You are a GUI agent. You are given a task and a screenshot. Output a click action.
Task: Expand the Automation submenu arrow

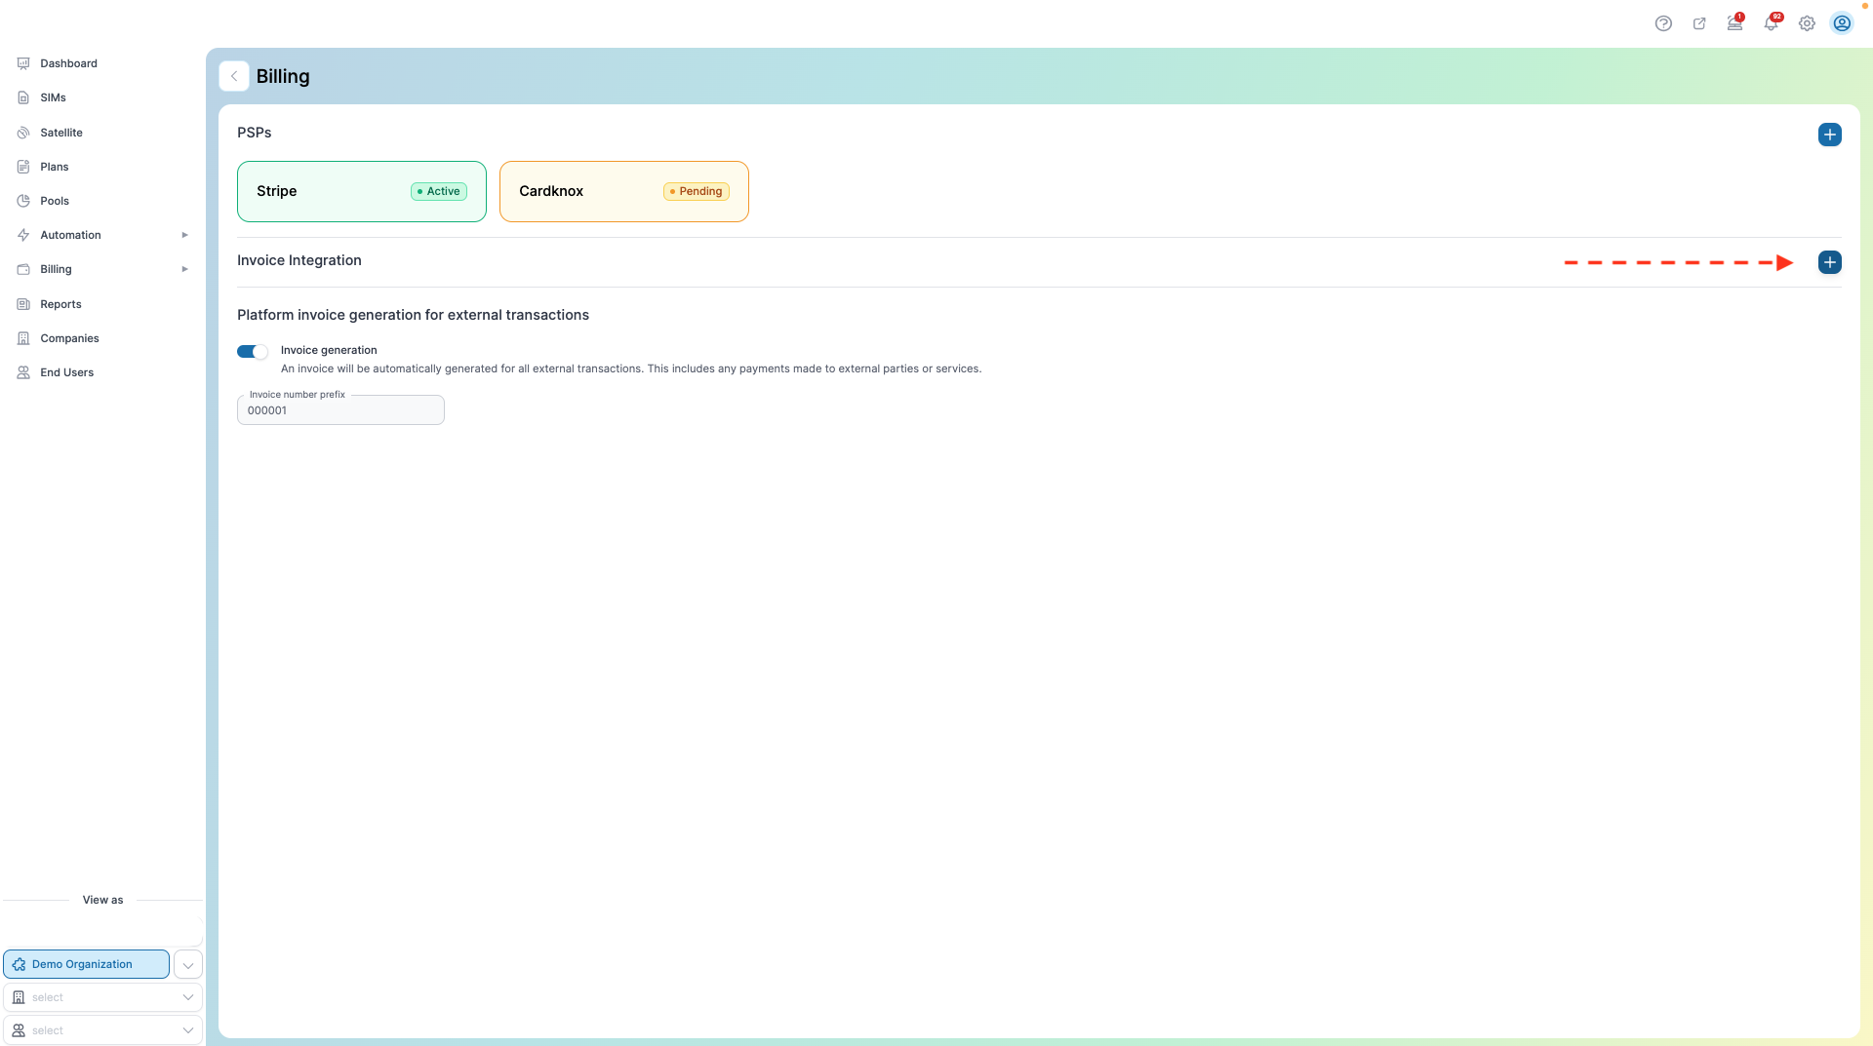click(x=184, y=235)
